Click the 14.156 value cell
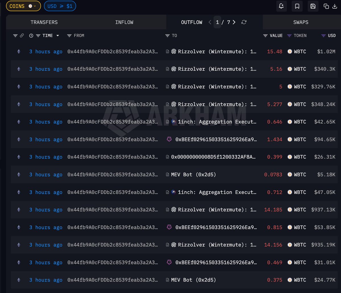The width and height of the screenshot is (341, 293). [x=273, y=245]
